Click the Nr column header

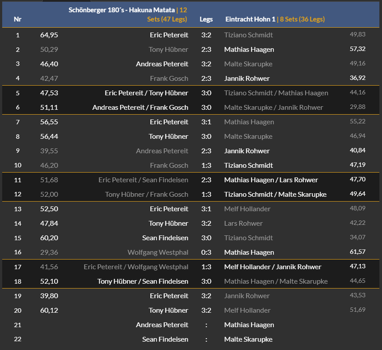tap(18, 19)
